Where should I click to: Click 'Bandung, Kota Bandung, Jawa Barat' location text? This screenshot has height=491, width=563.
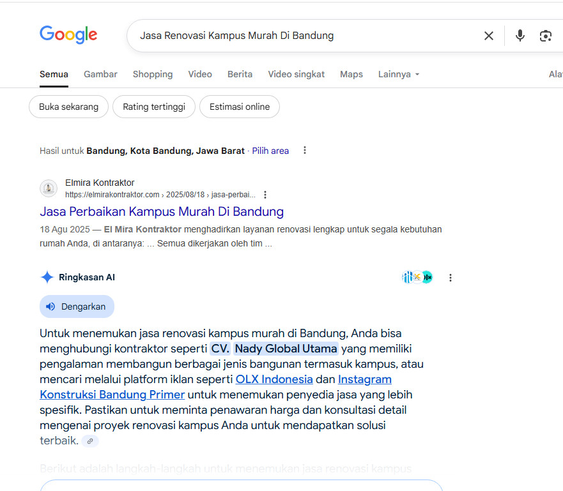(x=166, y=151)
